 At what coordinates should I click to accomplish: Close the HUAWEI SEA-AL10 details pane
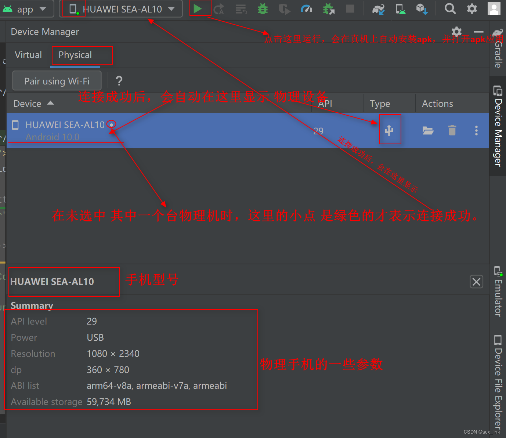477,282
